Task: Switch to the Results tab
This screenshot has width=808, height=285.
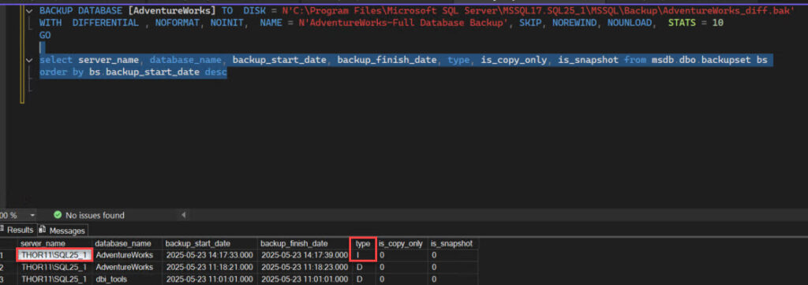Action: coord(20,230)
